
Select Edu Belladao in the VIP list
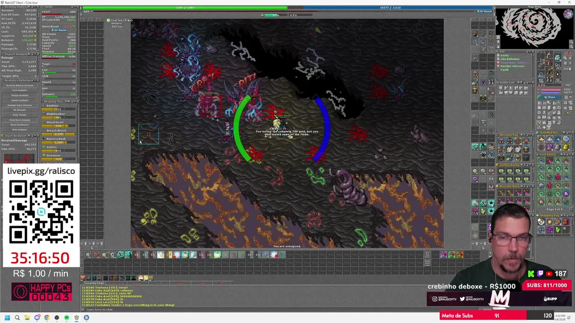(x=510, y=59)
